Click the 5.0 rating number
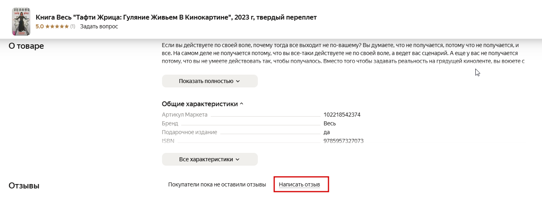The width and height of the screenshot is (542, 202). click(40, 27)
